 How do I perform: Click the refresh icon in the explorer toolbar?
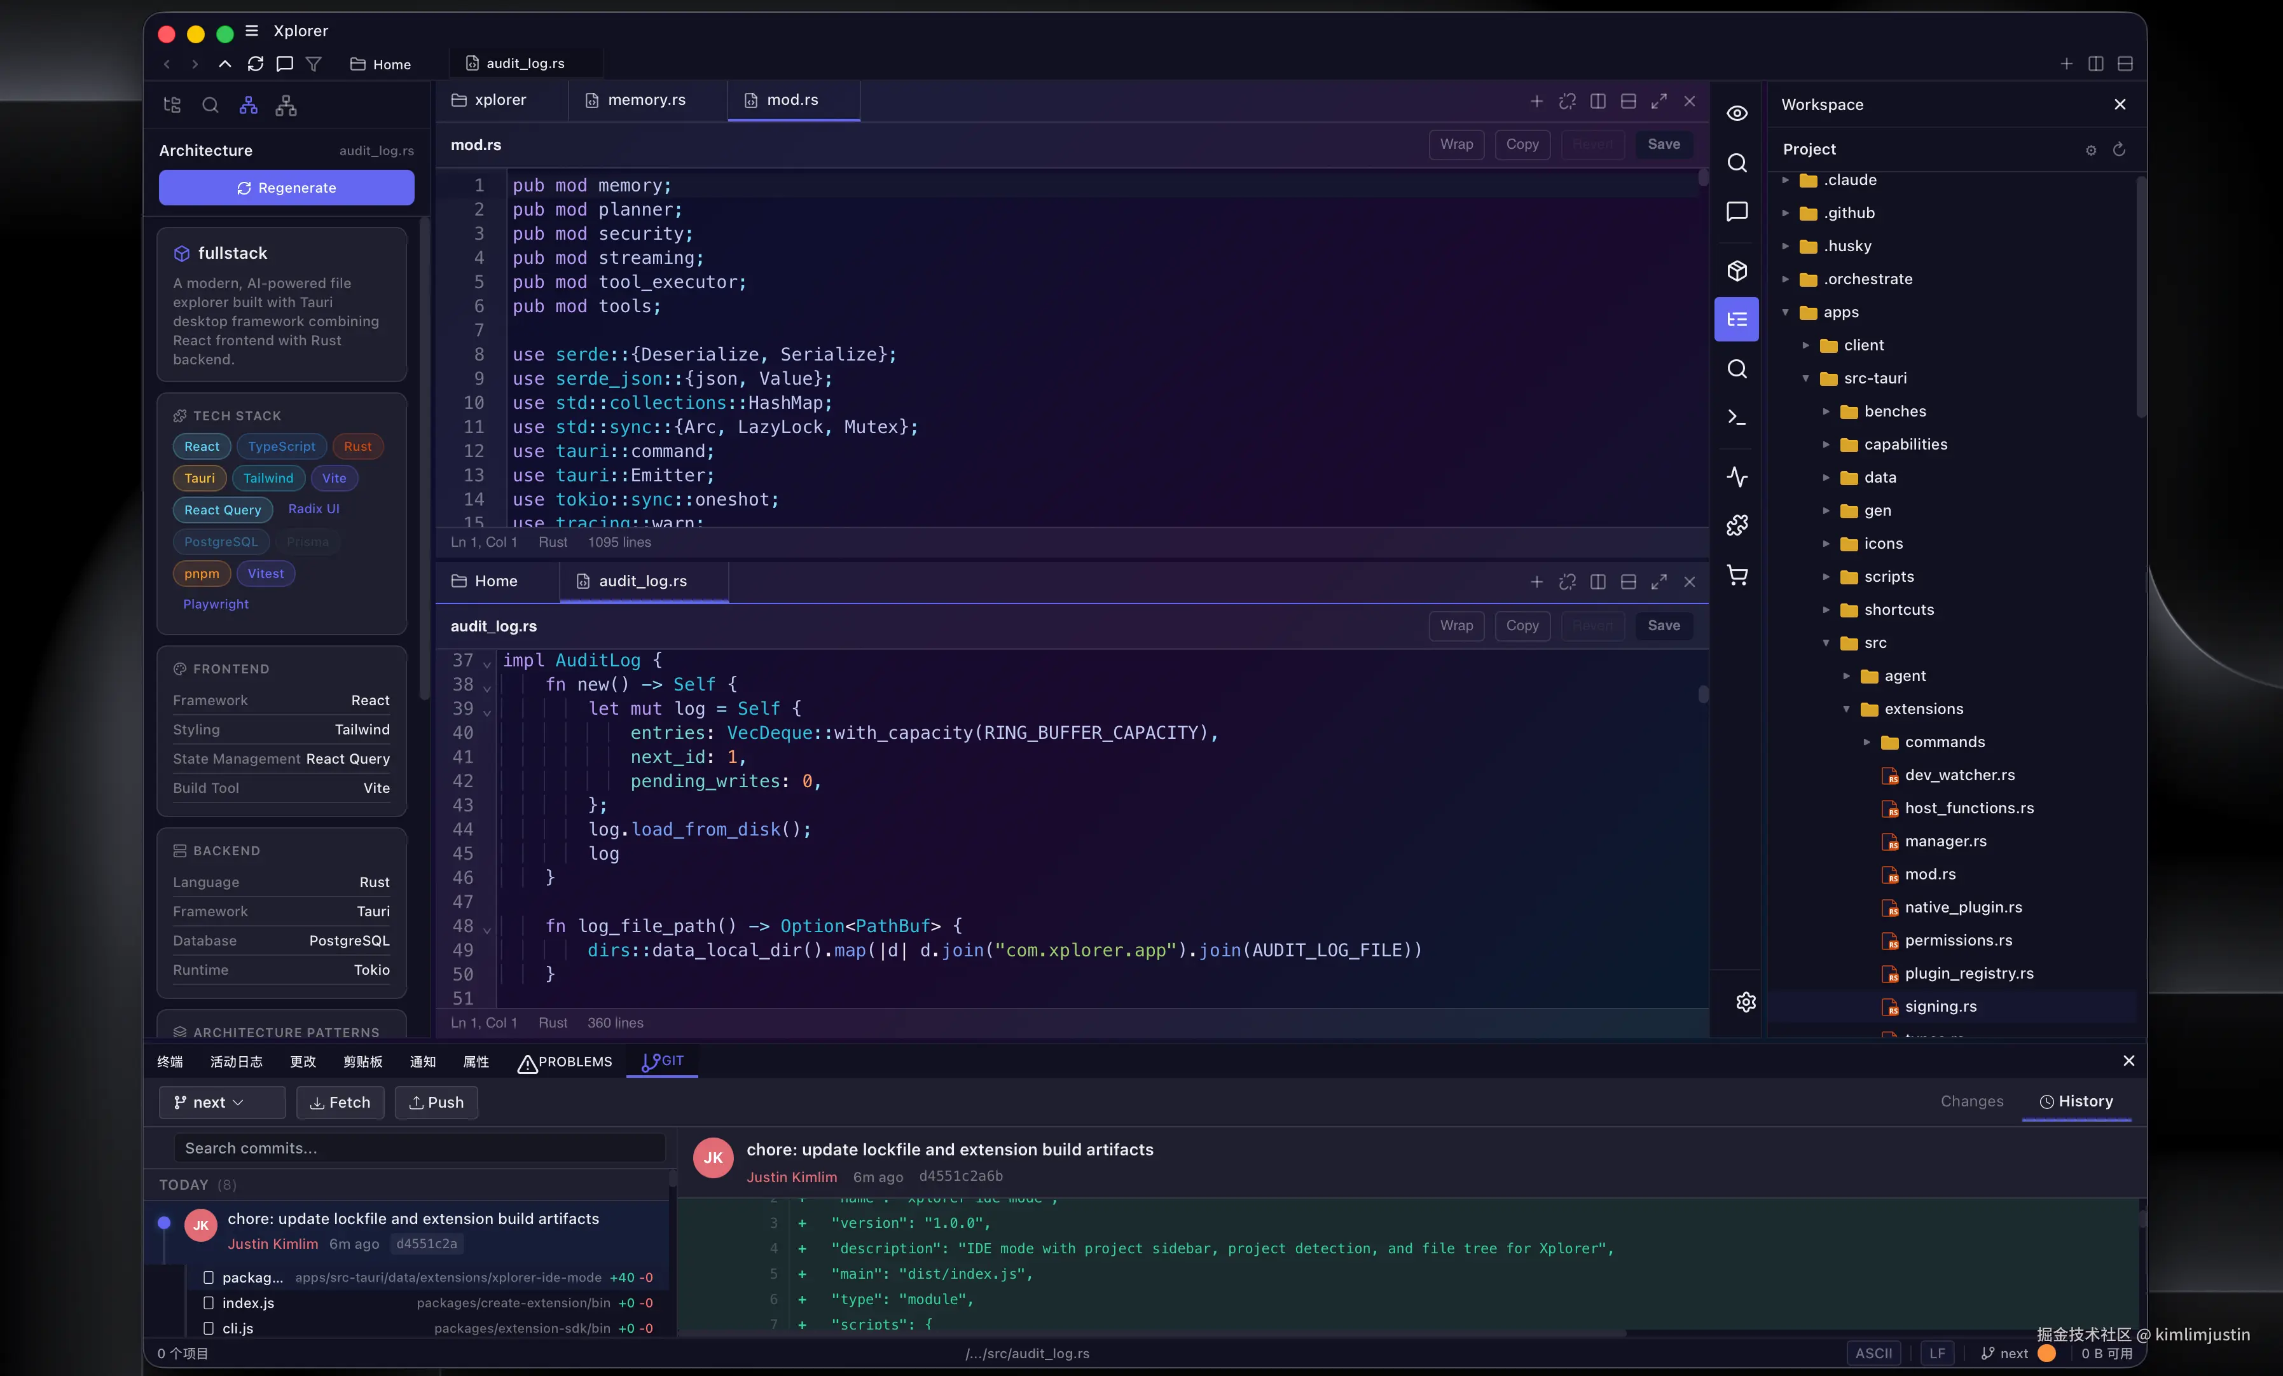[255, 64]
